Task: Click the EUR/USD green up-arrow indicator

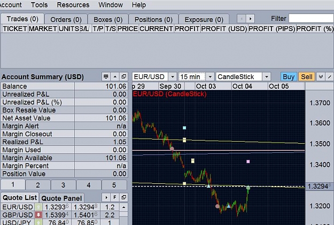Action: 38,207
